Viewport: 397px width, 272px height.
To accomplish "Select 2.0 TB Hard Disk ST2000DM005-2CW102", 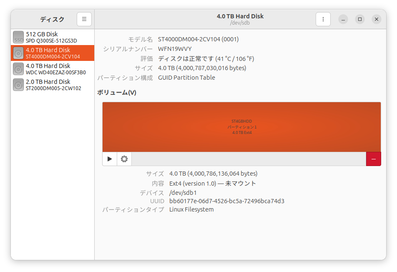I will pos(53,85).
